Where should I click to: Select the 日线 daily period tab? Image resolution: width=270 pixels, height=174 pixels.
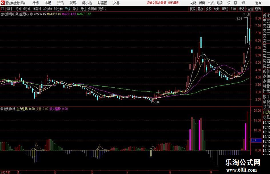tap(67, 9)
